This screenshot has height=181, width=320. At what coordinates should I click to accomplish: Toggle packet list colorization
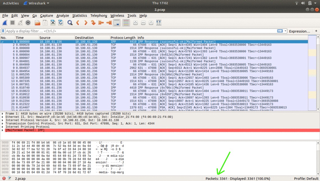coord(126,23)
